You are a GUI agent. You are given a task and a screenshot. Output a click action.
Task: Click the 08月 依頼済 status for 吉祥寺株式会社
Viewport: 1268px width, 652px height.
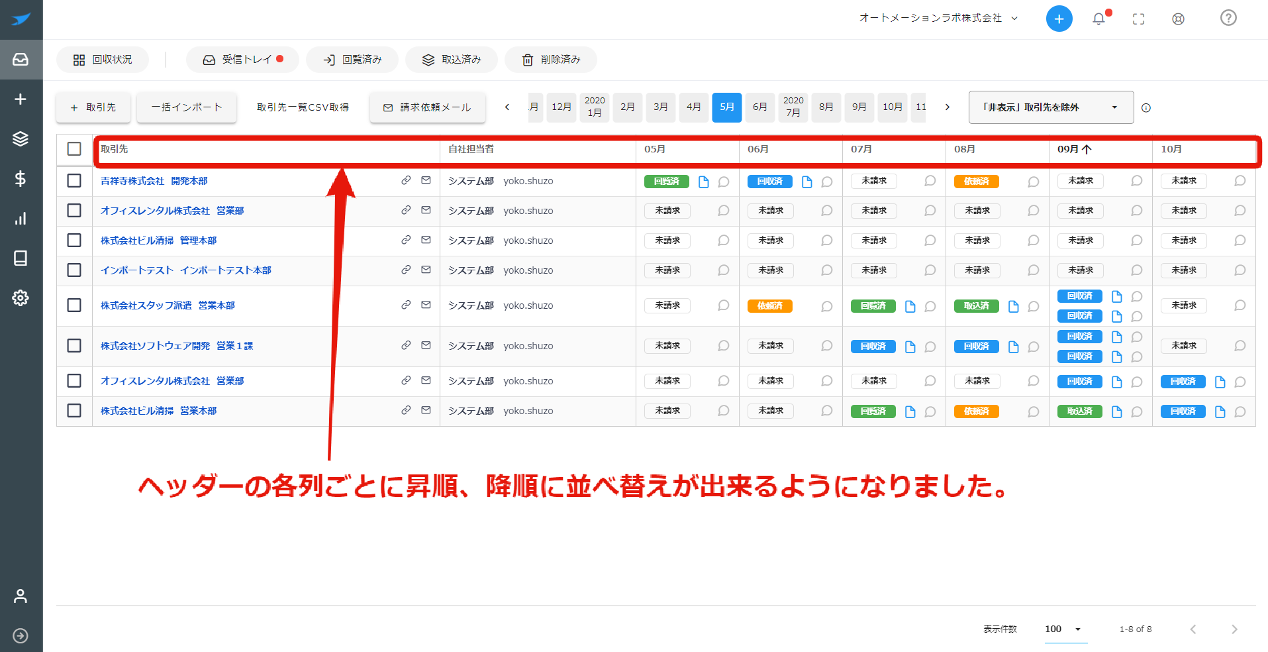tap(977, 182)
